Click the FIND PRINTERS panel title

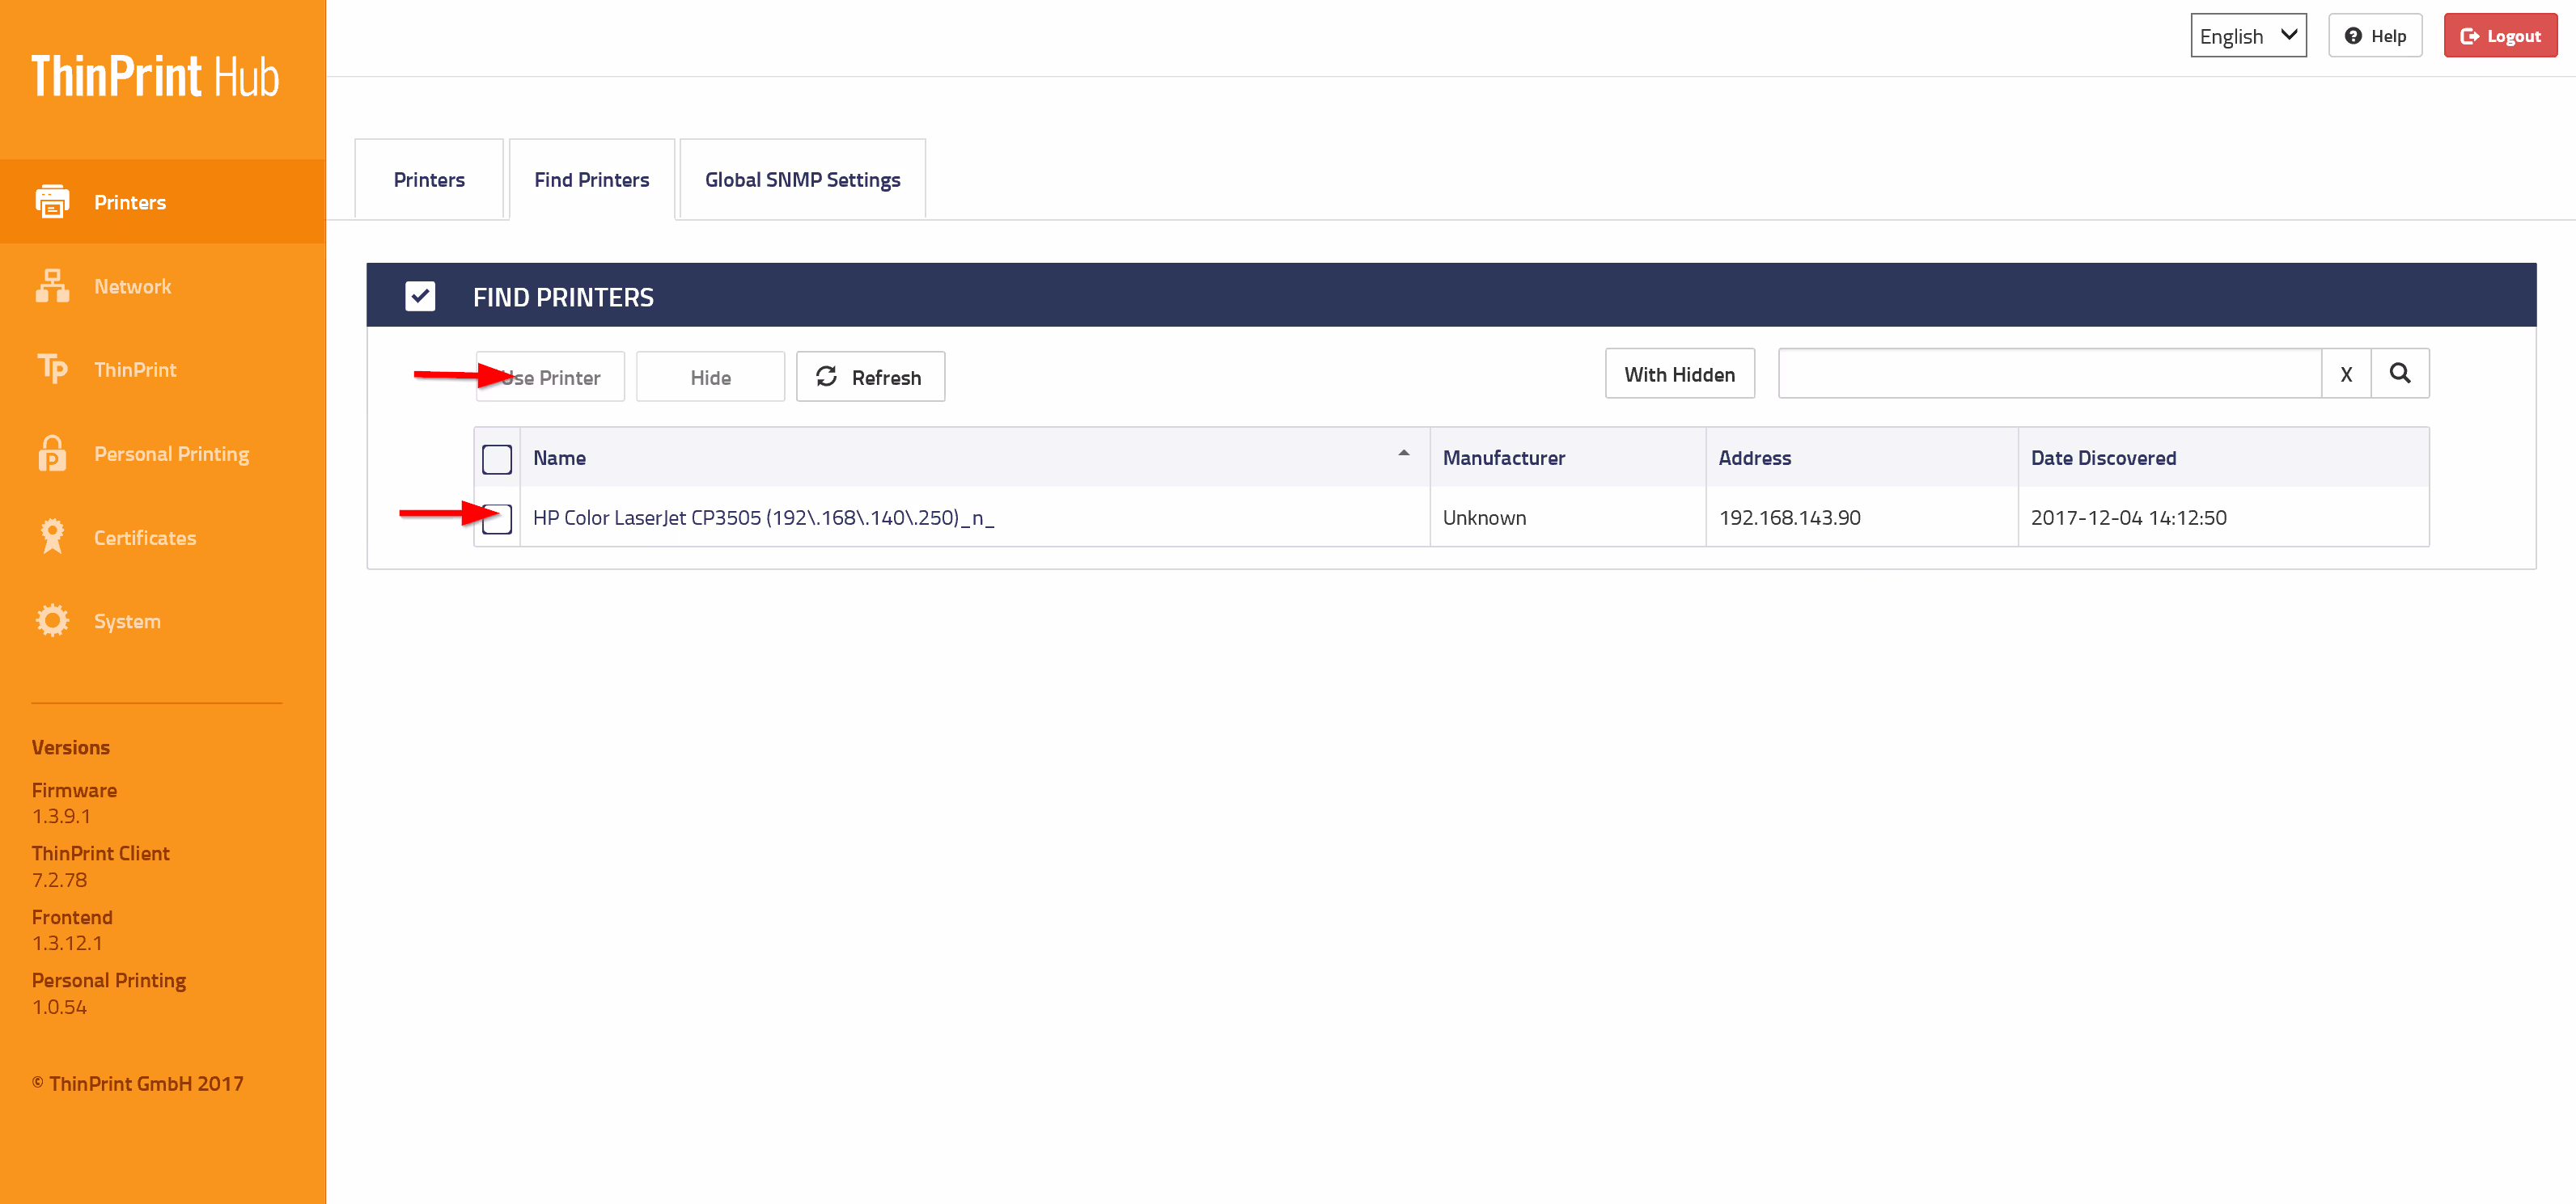click(563, 297)
